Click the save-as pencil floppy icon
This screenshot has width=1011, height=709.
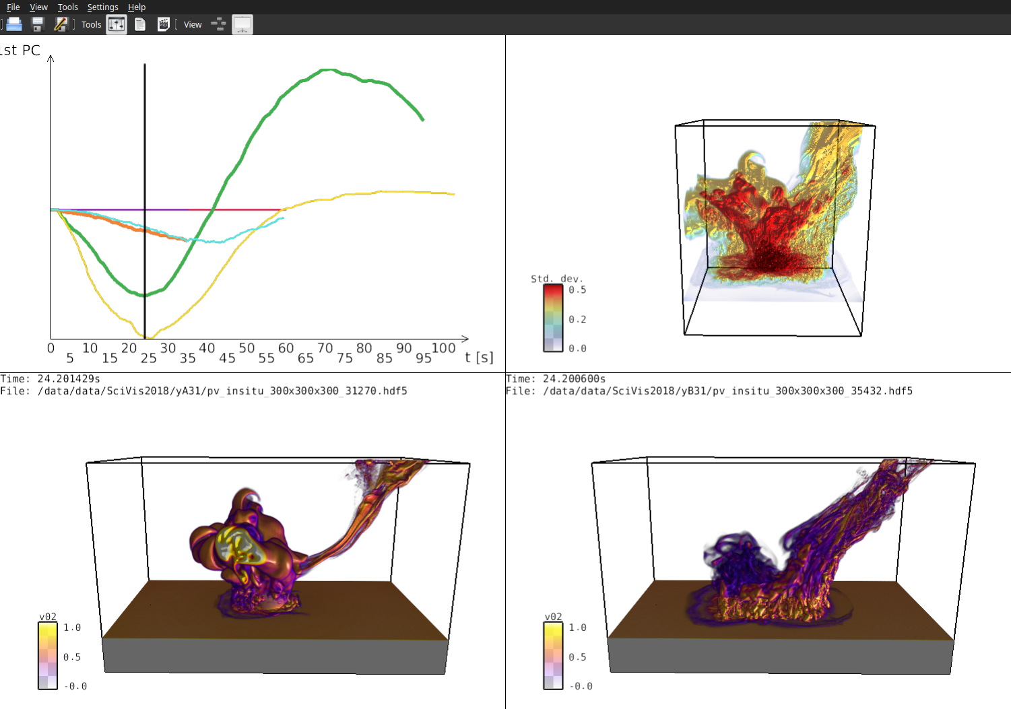click(61, 25)
